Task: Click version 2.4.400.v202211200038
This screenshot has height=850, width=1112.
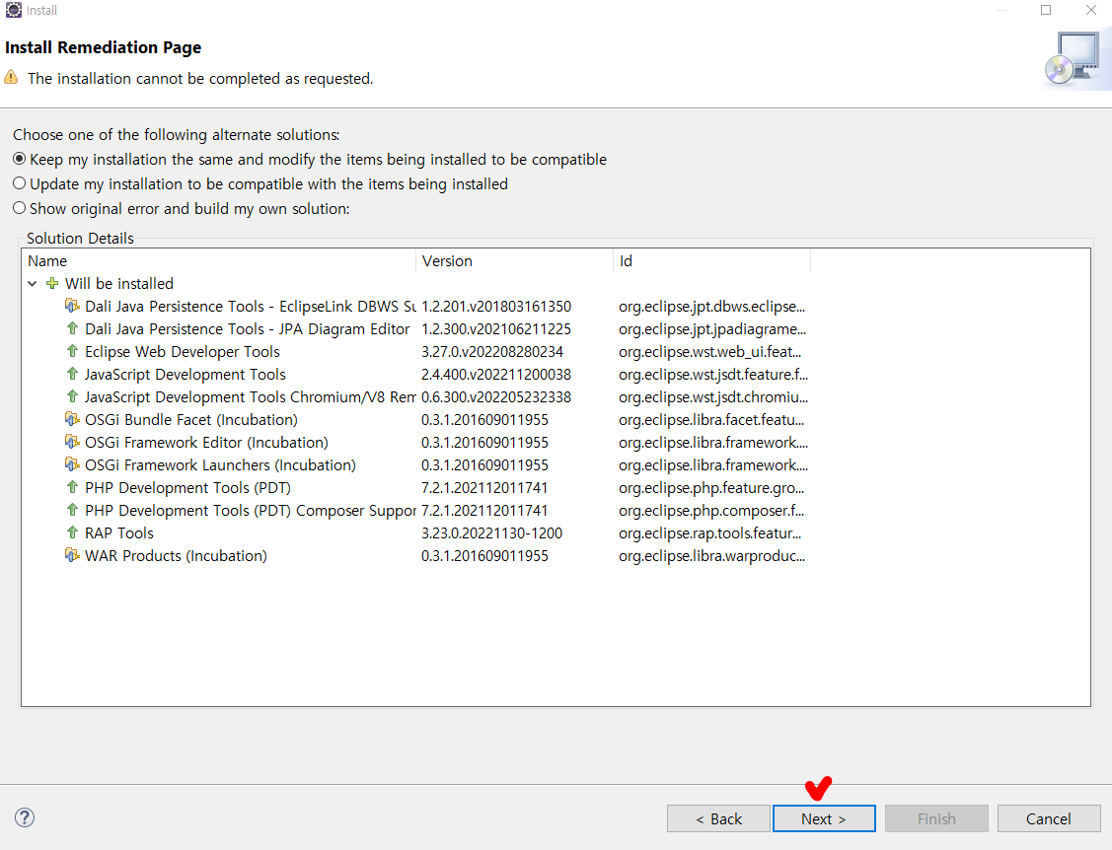Action: coord(496,375)
